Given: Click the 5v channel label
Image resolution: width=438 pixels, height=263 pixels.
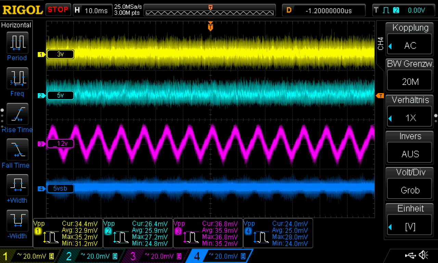Looking at the screenshot, I should pos(61,96).
